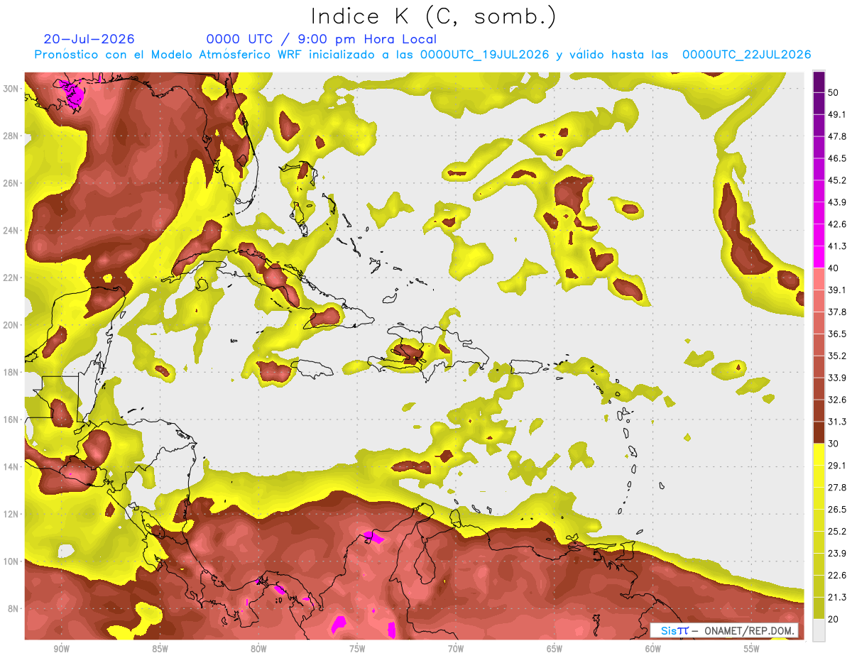
Task: Click the colorbar value 29.1
Action: click(838, 466)
